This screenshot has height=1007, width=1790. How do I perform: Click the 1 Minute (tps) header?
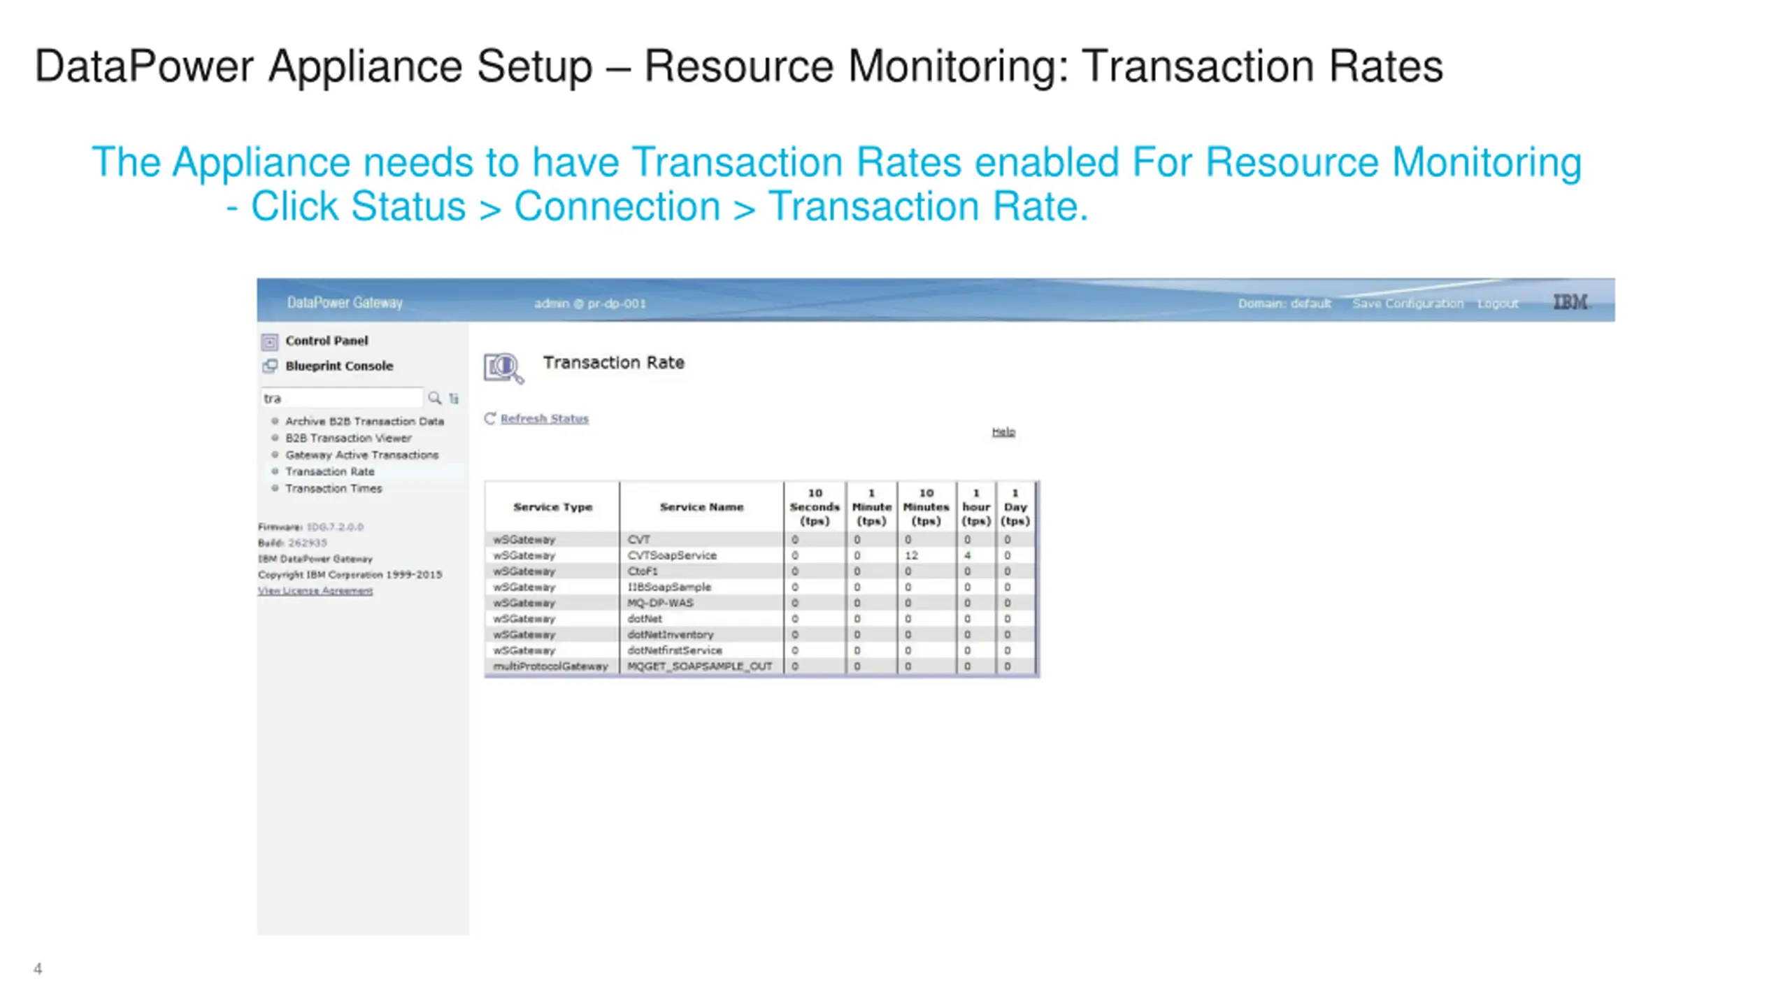pyautogui.click(x=871, y=507)
